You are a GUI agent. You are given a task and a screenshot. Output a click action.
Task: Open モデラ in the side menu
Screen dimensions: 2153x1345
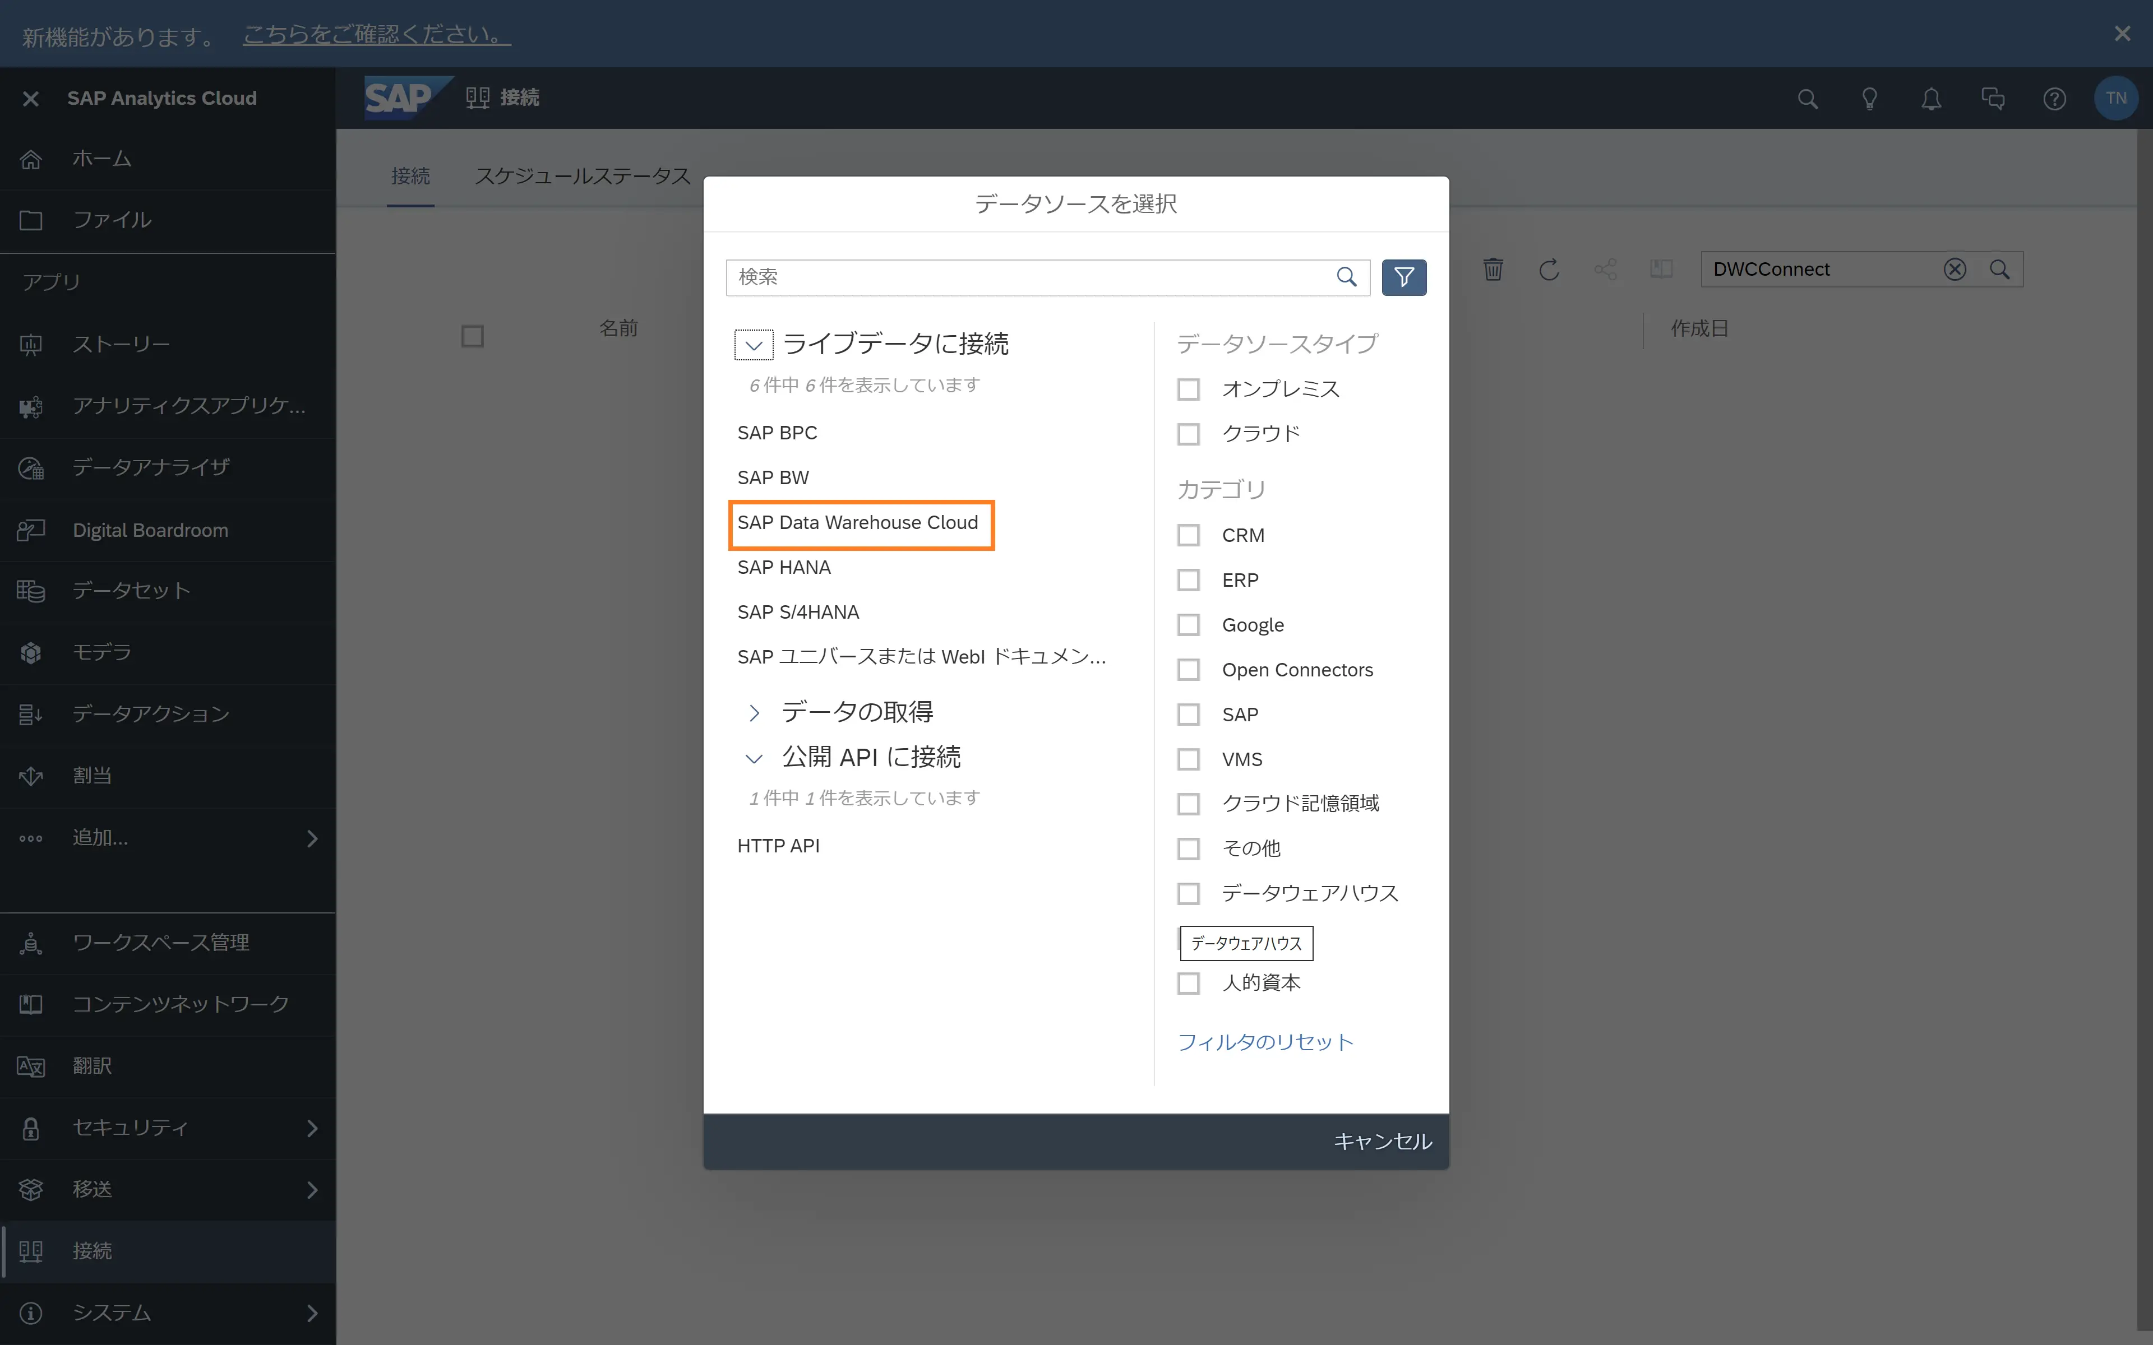point(168,653)
